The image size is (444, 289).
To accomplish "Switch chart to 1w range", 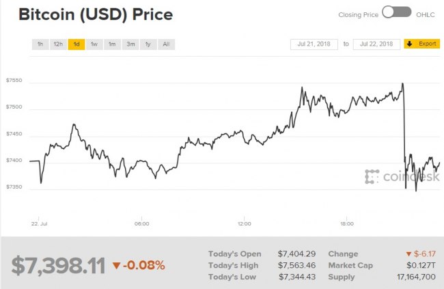I will pos(94,44).
